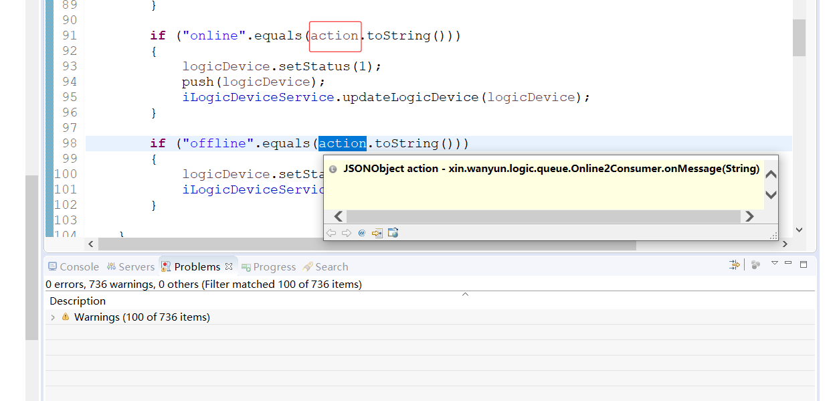Switch to the Console tab

(x=74, y=266)
